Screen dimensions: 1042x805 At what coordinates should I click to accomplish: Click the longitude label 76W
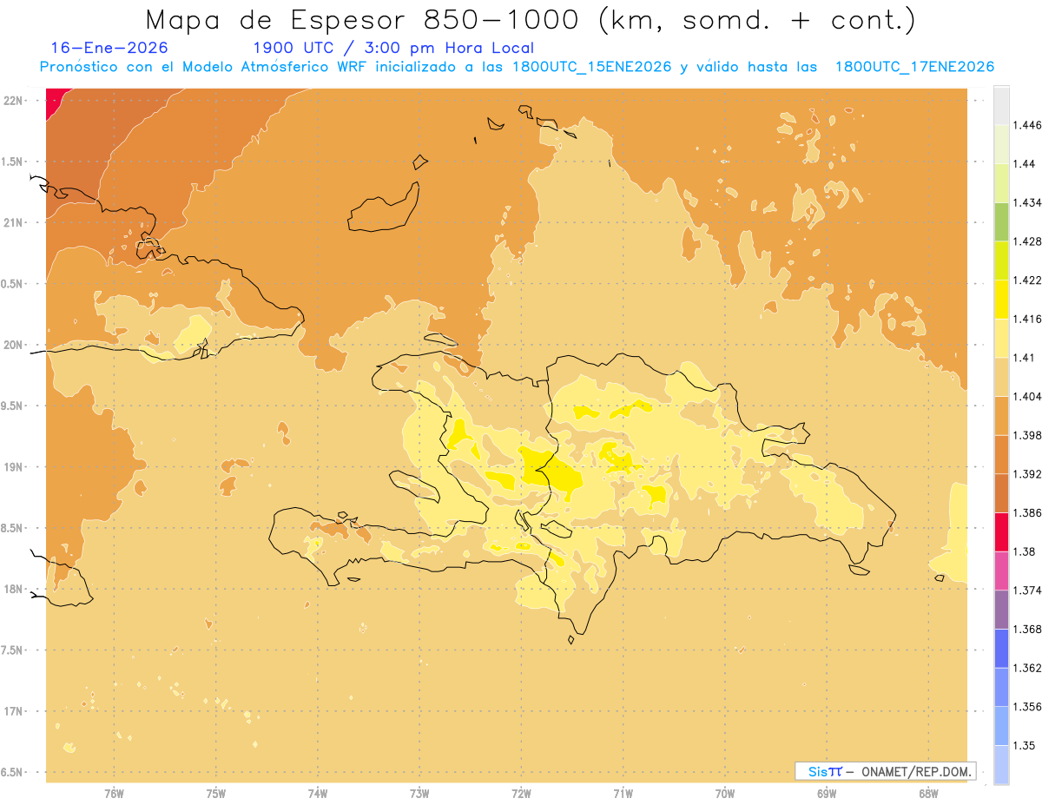[114, 794]
